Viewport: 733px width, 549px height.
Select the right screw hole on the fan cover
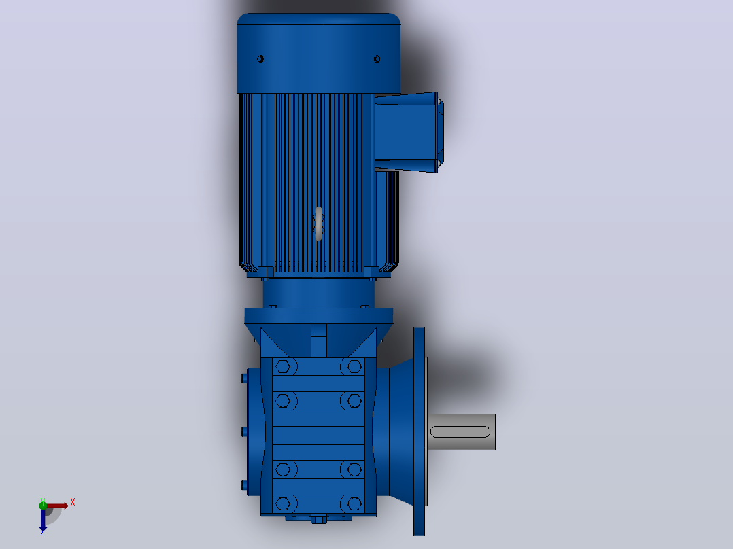[377, 59]
